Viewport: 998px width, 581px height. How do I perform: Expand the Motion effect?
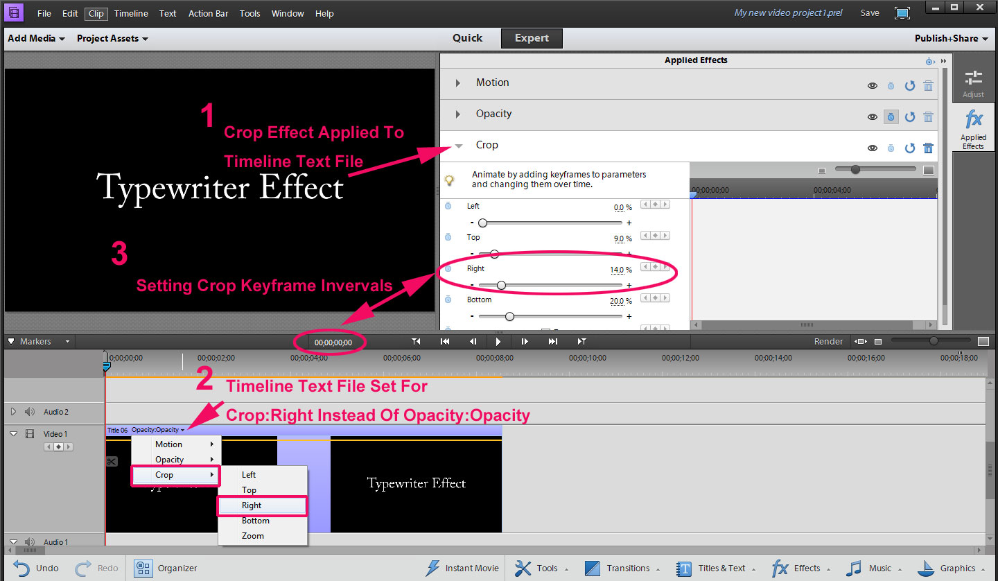tap(458, 83)
